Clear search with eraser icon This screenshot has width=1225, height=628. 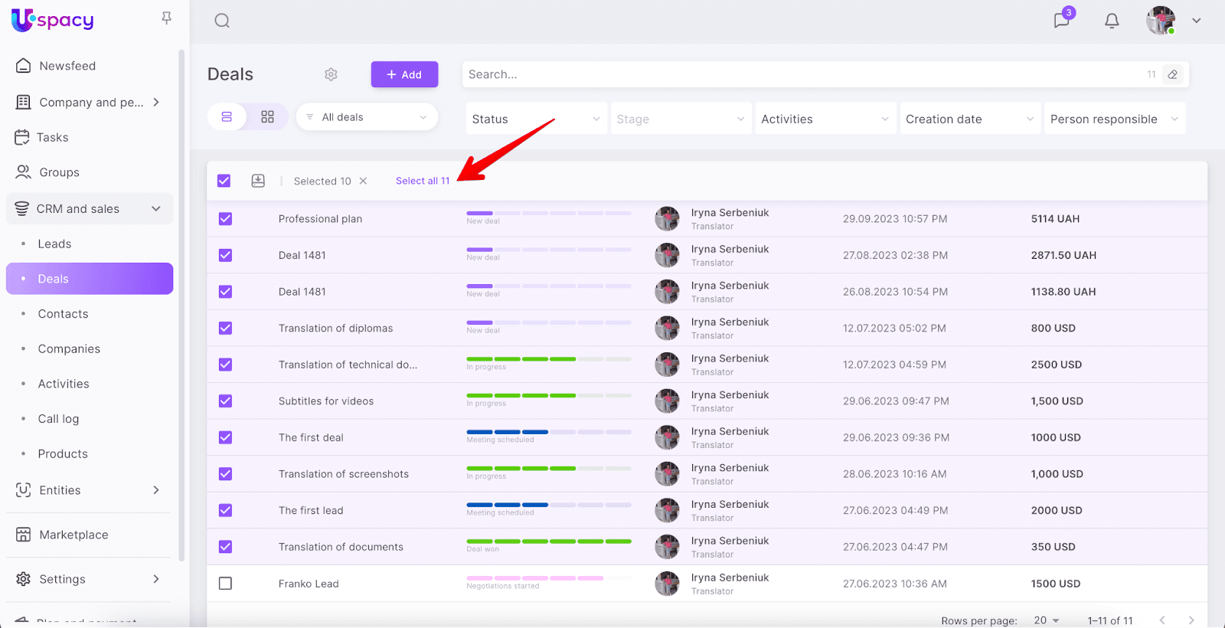[x=1172, y=74]
